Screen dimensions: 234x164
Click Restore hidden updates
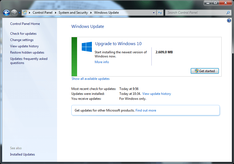(27, 52)
